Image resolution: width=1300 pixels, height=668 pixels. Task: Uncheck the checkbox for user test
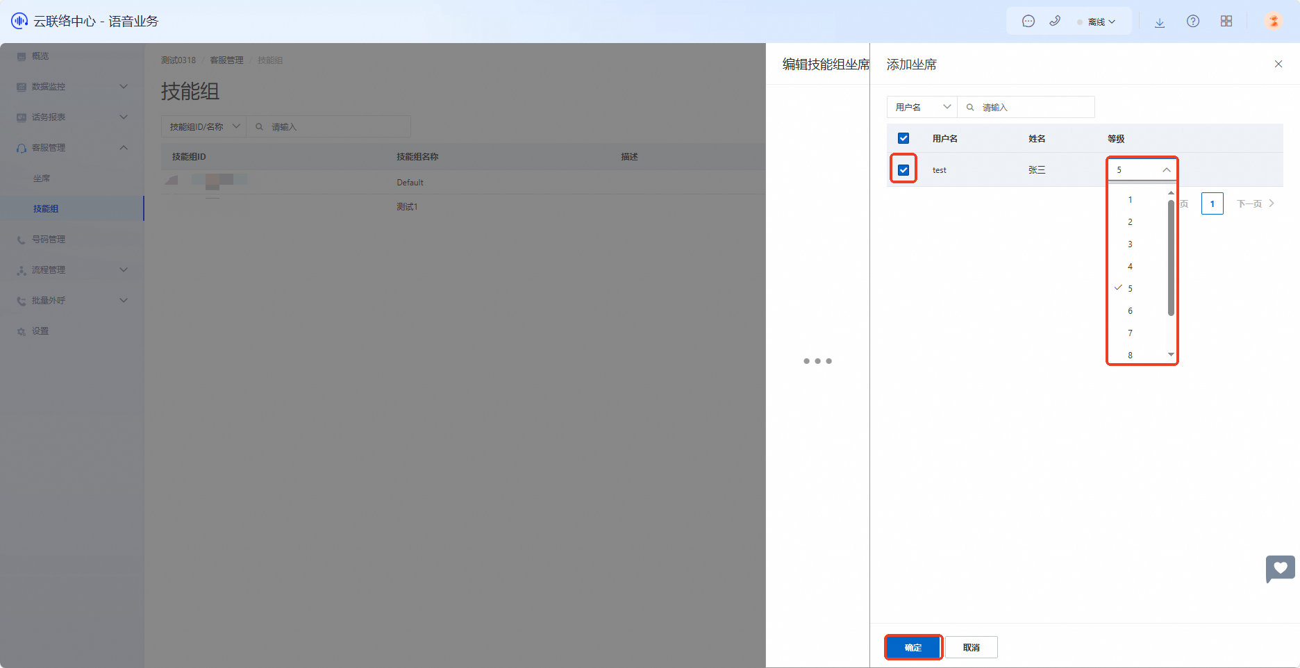903,170
